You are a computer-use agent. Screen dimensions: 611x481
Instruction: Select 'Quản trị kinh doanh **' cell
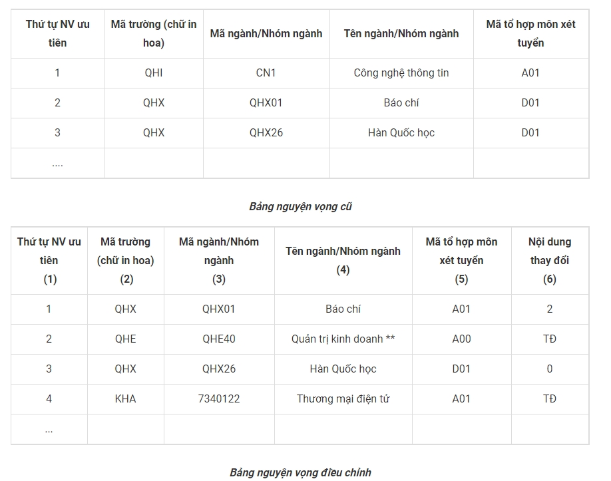pos(343,339)
